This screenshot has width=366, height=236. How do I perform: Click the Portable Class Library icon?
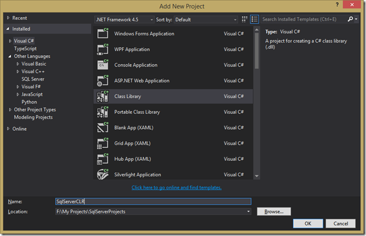[103, 111]
